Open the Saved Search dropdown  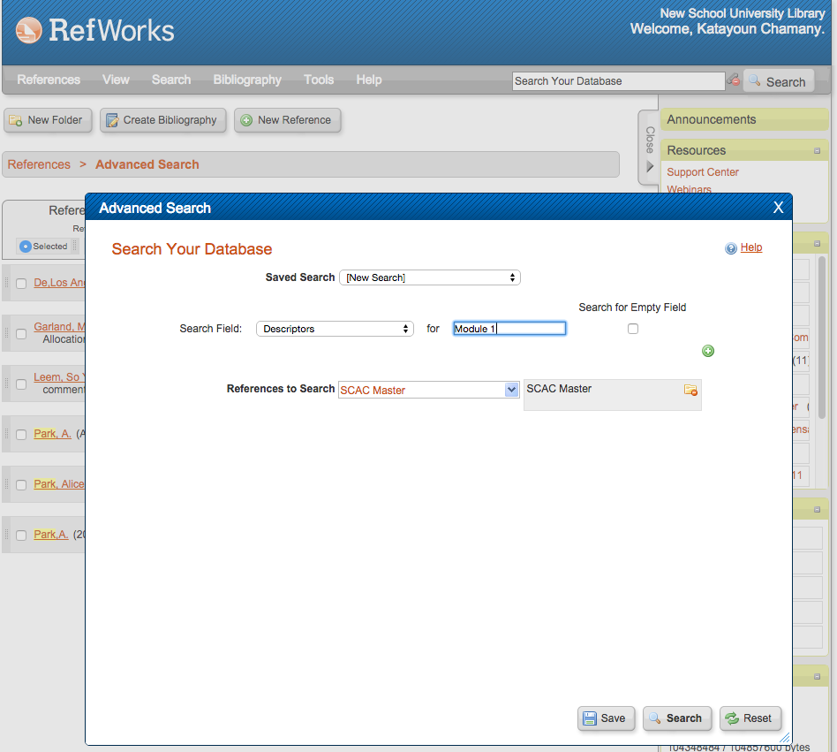(x=430, y=277)
